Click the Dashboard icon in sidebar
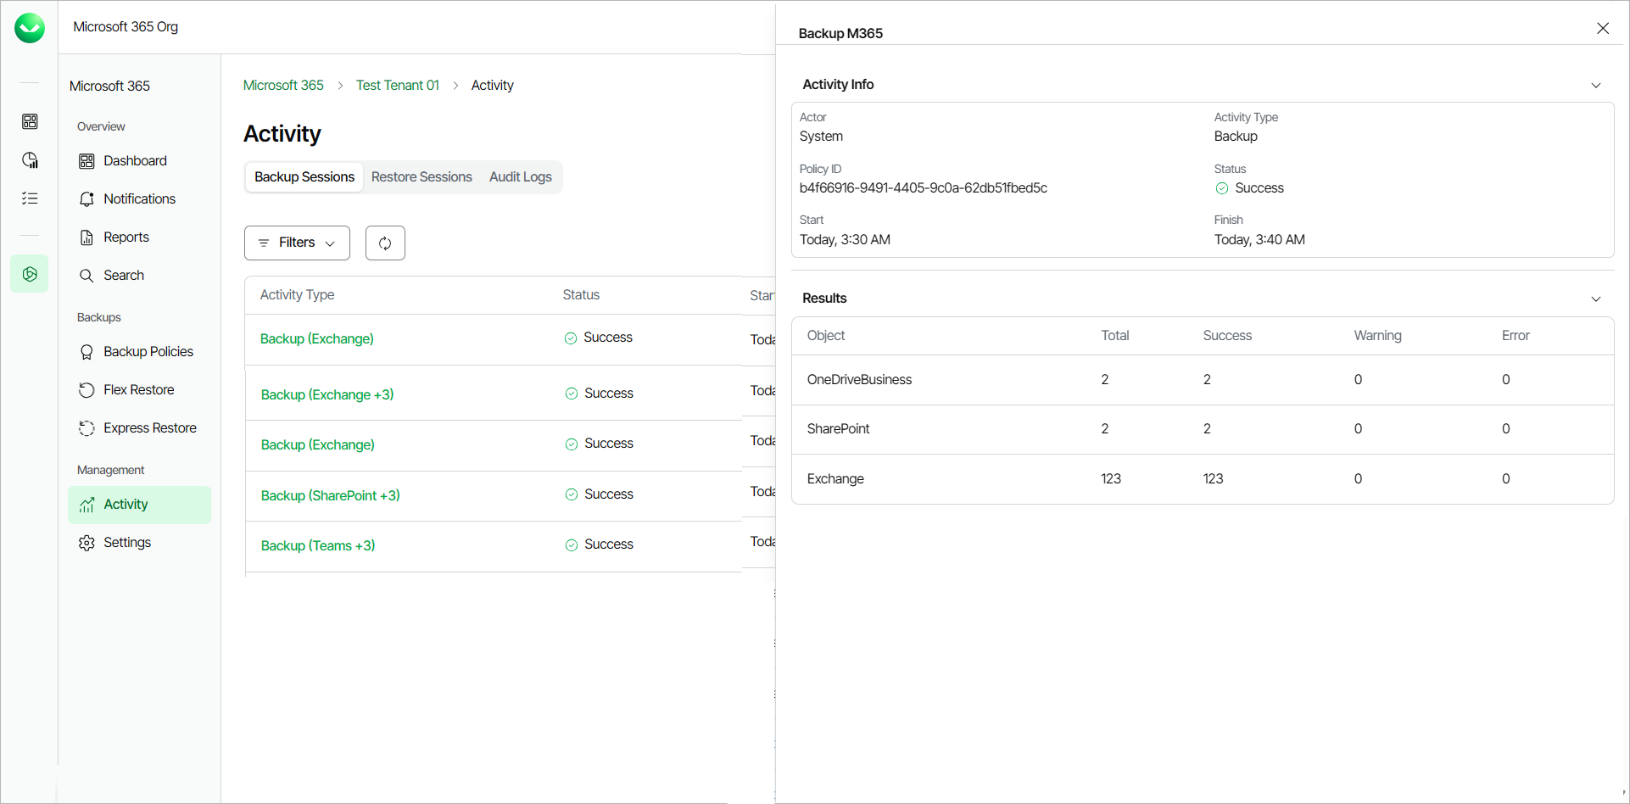The height and width of the screenshot is (804, 1630). pyautogui.click(x=87, y=161)
